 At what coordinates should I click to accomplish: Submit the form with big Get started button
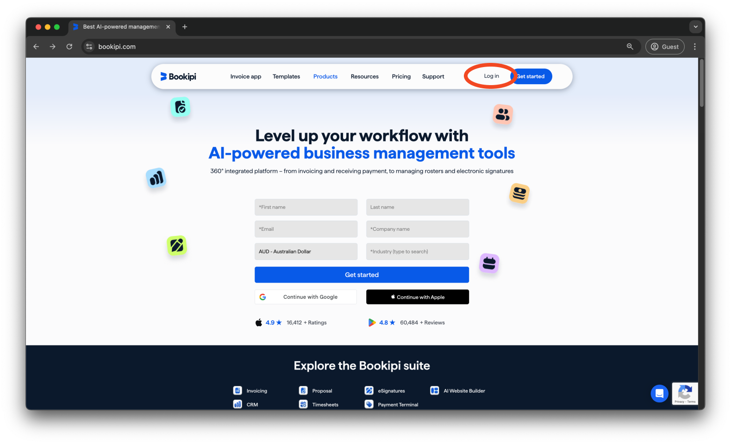(362, 275)
